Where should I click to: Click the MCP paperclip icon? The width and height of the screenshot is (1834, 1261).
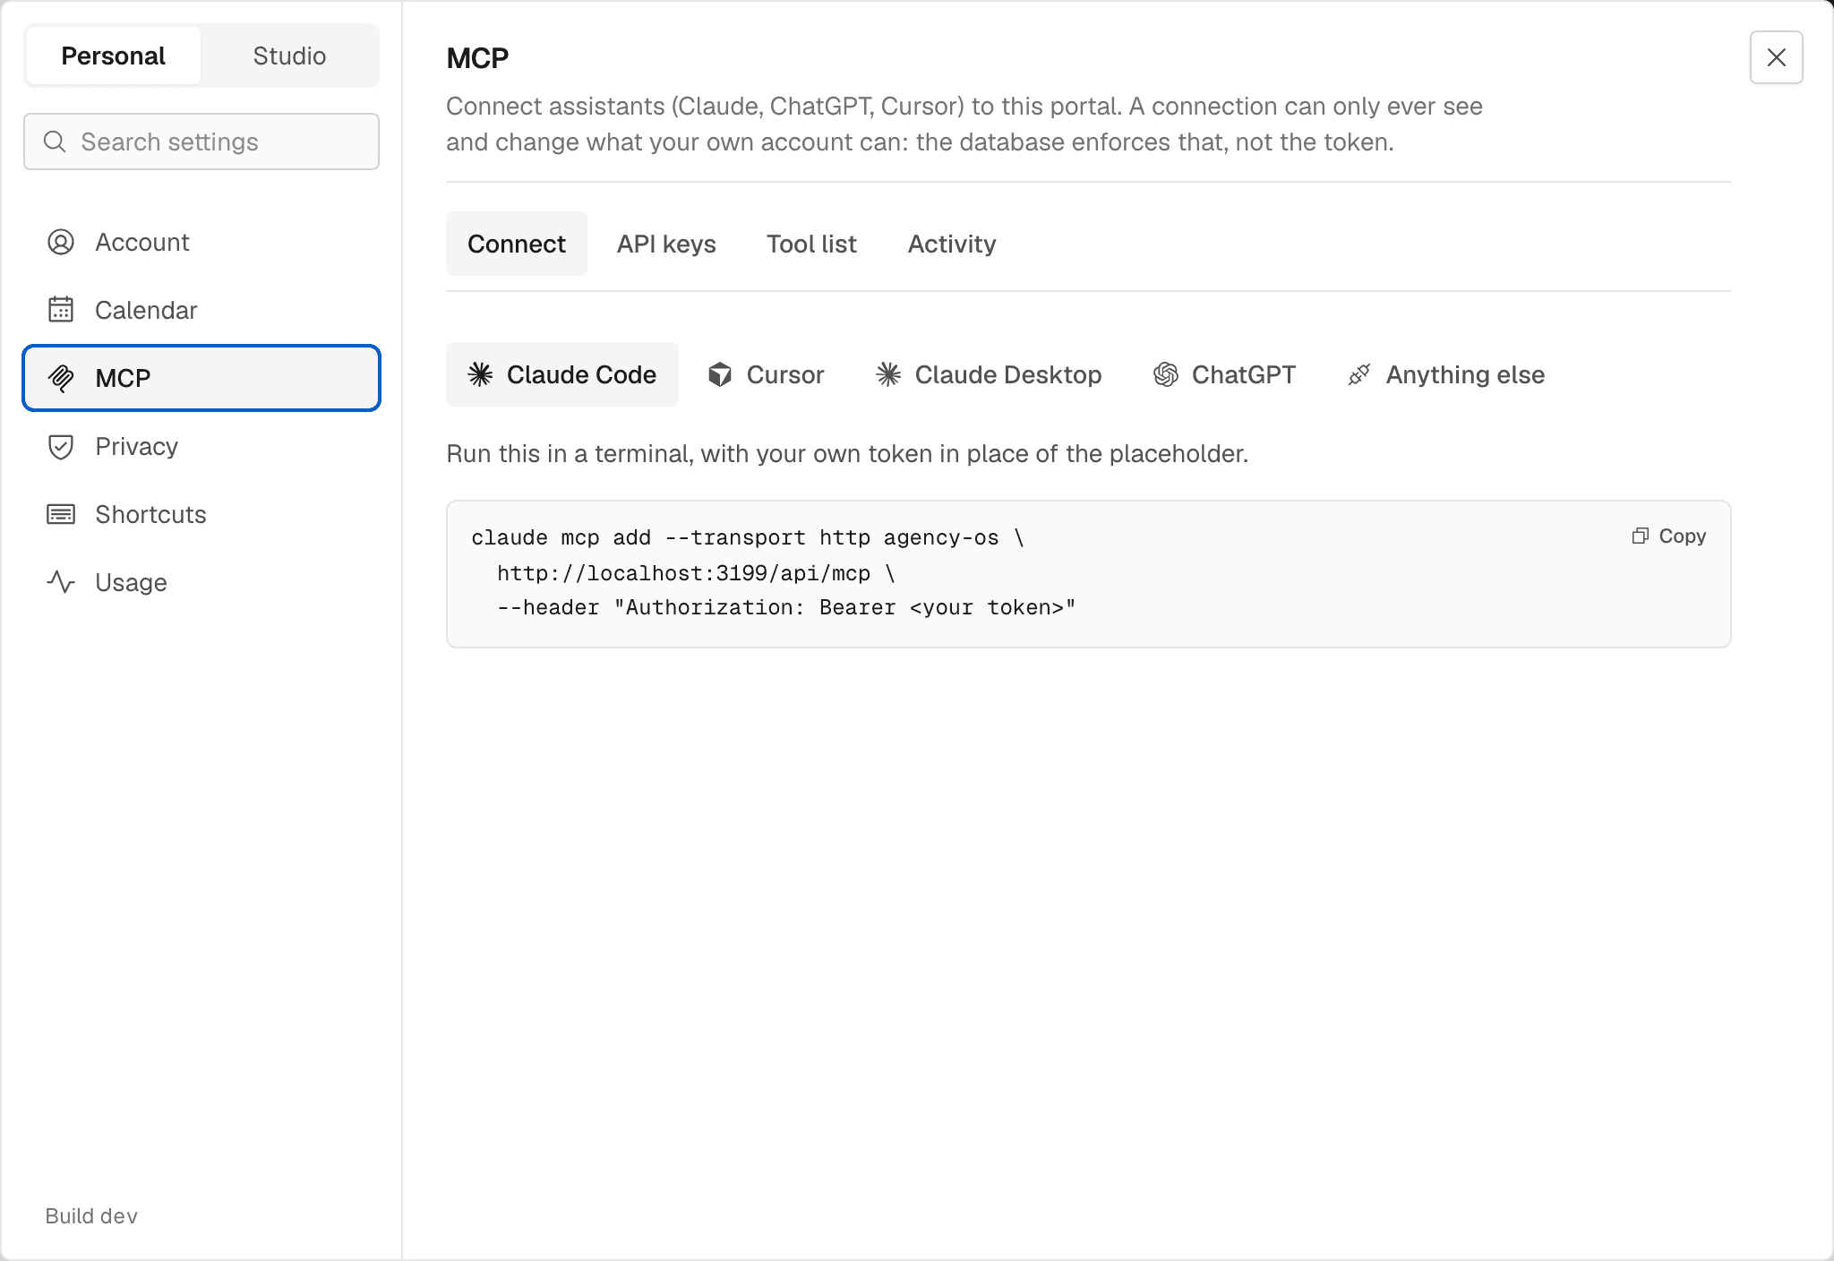pos(61,378)
